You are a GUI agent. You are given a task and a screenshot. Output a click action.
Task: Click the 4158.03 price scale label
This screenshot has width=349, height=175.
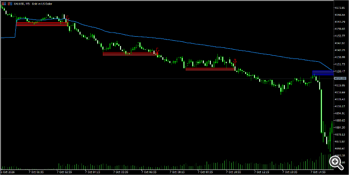tap(340, 29)
